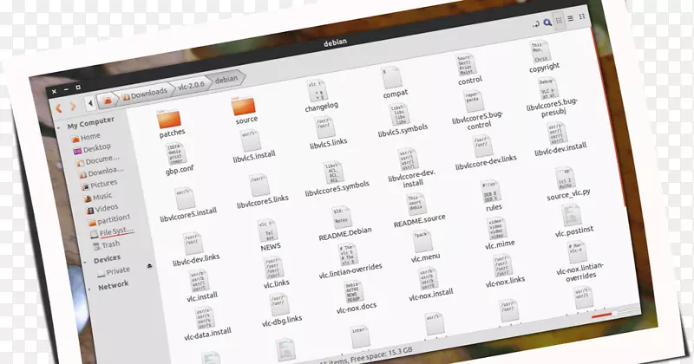Open File System in the sidebar
694x364 pixels.
[x=112, y=232]
